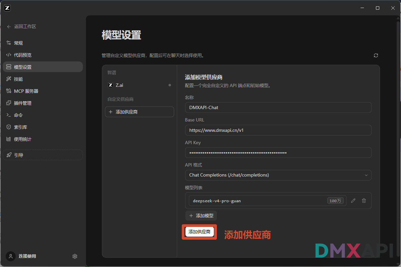Click the 100万 context size badge
Viewport: 401px width, 267px height.
(x=335, y=201)
